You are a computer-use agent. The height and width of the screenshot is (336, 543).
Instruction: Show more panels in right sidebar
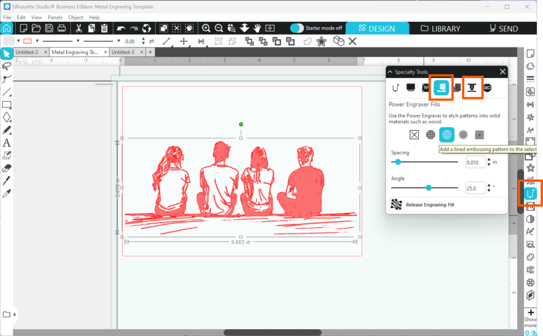530,319
